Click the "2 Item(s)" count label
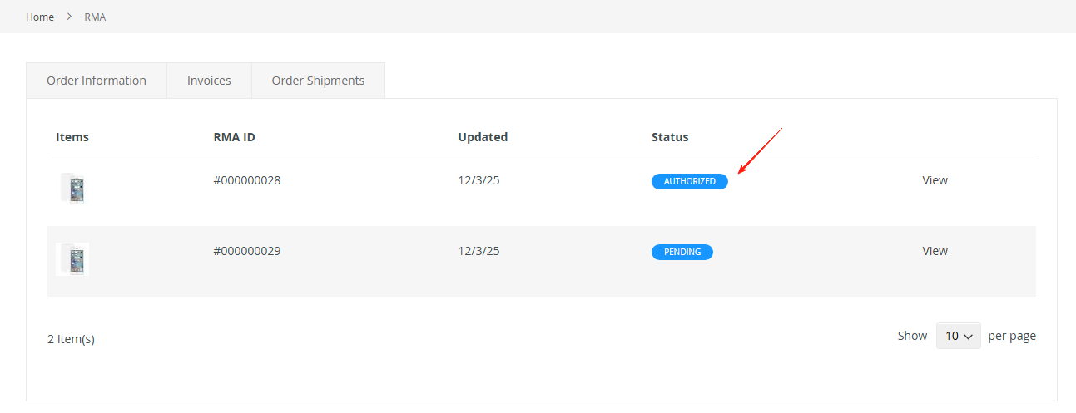The width and height of the screenshot is (1076, 413). tap(71, 339)
